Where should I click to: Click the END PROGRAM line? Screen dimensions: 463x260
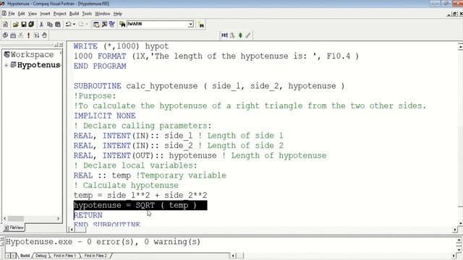(x=100, y=66)
